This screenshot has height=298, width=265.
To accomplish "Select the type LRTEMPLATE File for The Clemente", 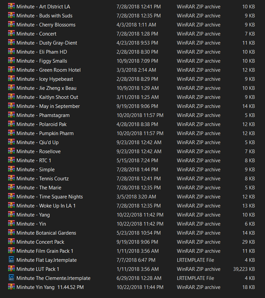I will 195,278.
